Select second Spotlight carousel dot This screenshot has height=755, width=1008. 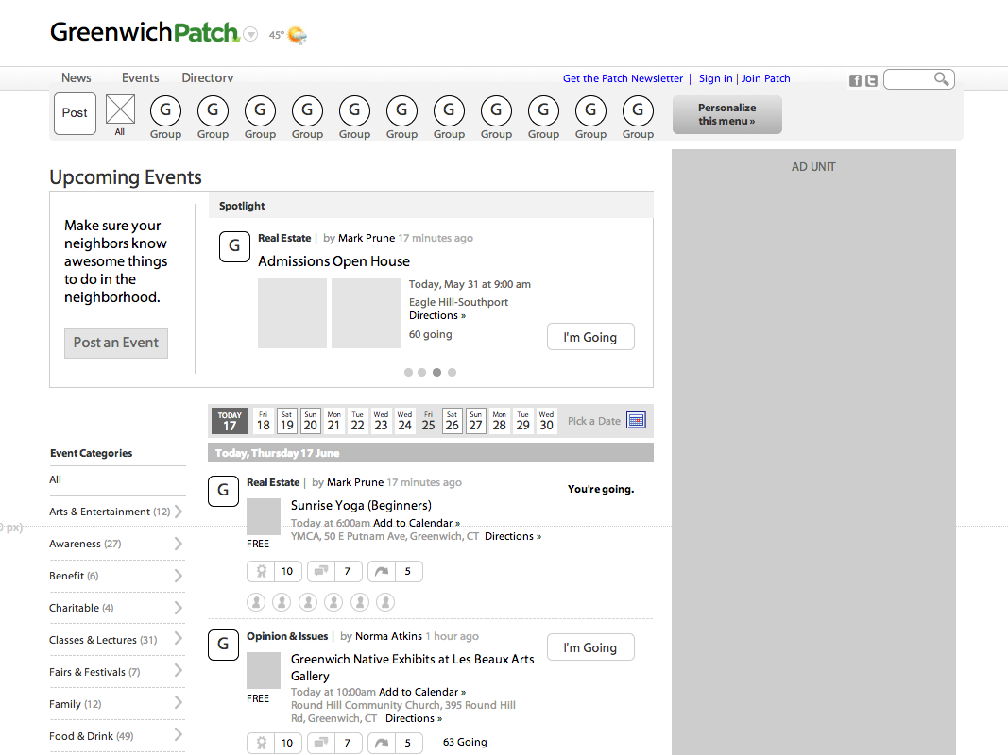click(421, 373)
